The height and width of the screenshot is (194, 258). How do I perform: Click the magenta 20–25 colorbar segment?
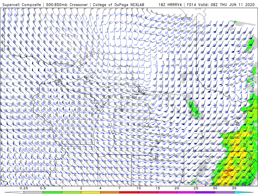click(x=186, y=192)
